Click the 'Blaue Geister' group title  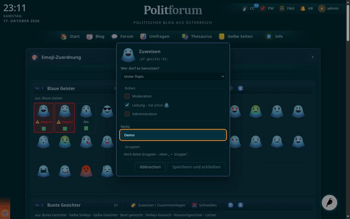[61, 88]
